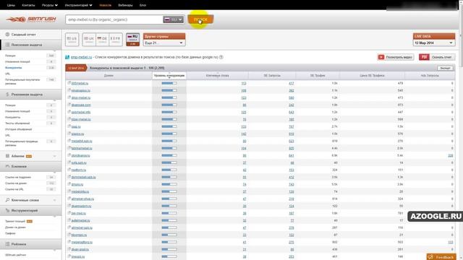Sort by Уровень конкуренции column
Viewport: 463px width, 260px height.
169,75
